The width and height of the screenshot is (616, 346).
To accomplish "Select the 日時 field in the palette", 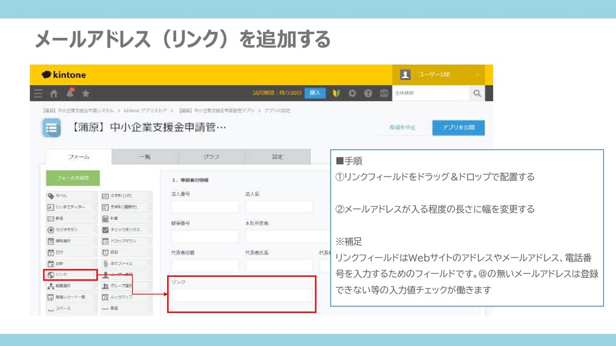I will click(71, 264).
